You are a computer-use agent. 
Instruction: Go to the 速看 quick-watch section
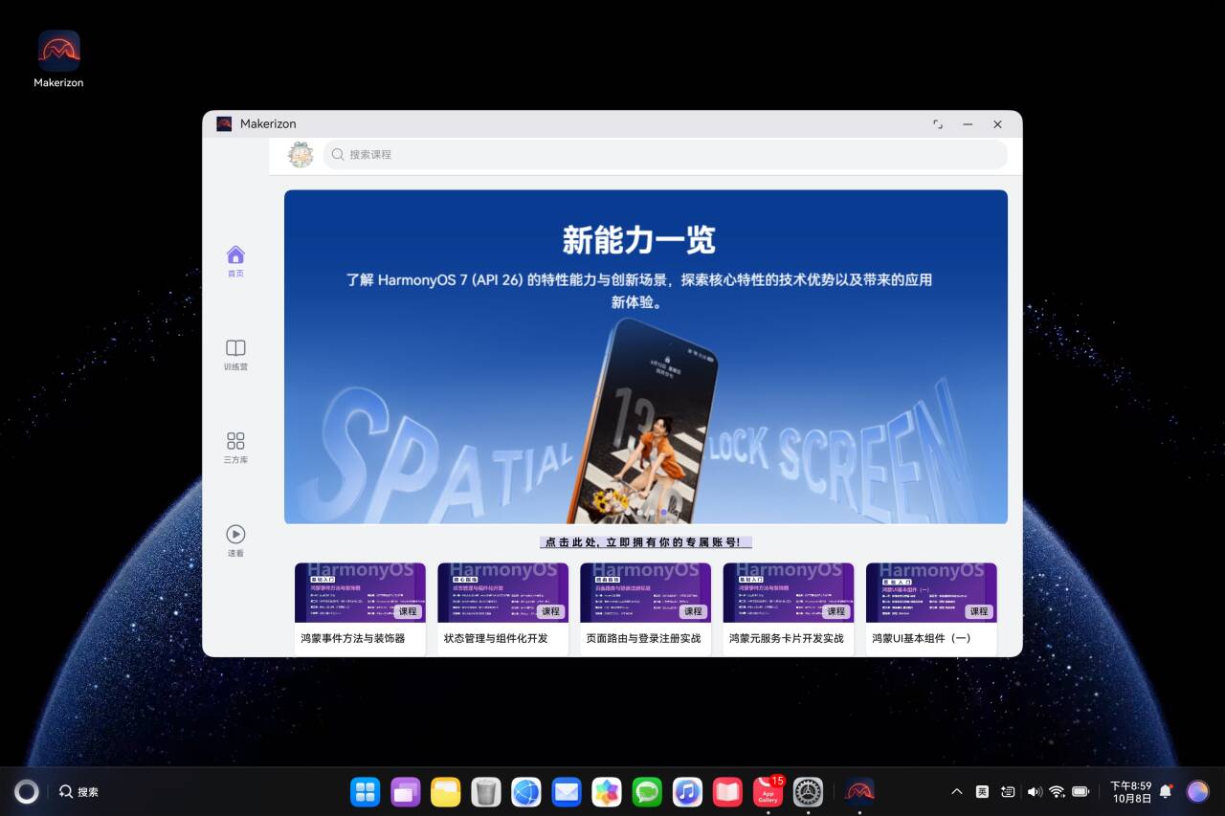click(x=235, y=540)
